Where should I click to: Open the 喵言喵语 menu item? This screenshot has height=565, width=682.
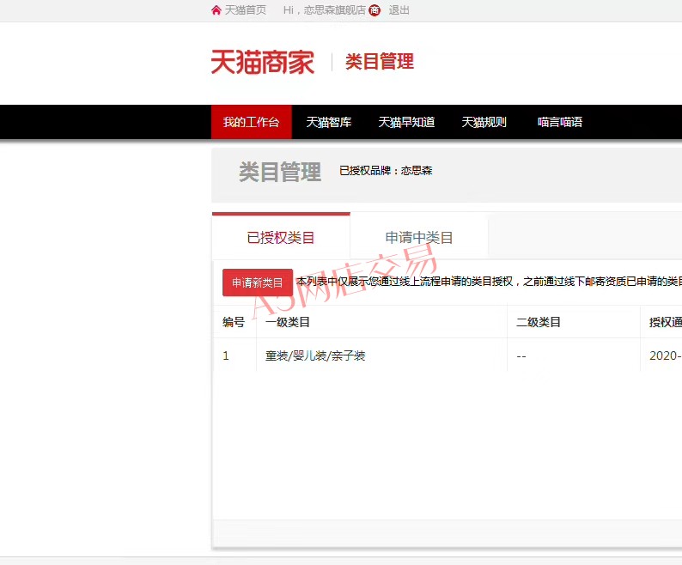pyautogui.click(x=560, y=122)
